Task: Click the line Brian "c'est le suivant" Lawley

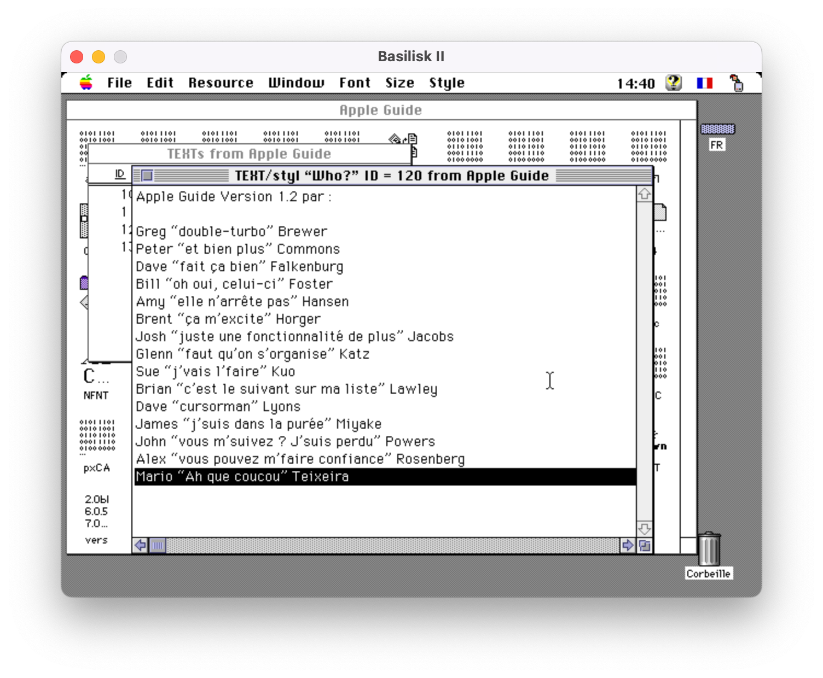Action: click(287, 389)
